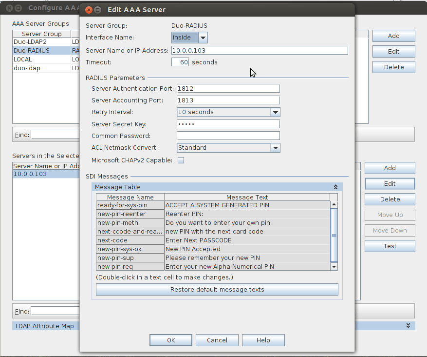Select server 10.0.0.103 in the list
The width and height of the screenshot is (427, 357).
[x=34, y=174]
